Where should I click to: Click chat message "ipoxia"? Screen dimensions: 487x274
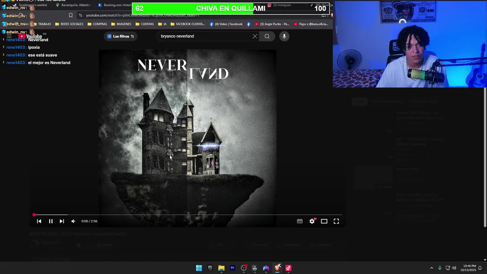point(34,48)
